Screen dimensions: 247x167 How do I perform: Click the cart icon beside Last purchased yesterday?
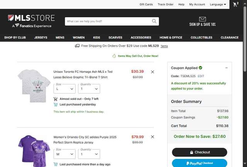coord(56,104)
